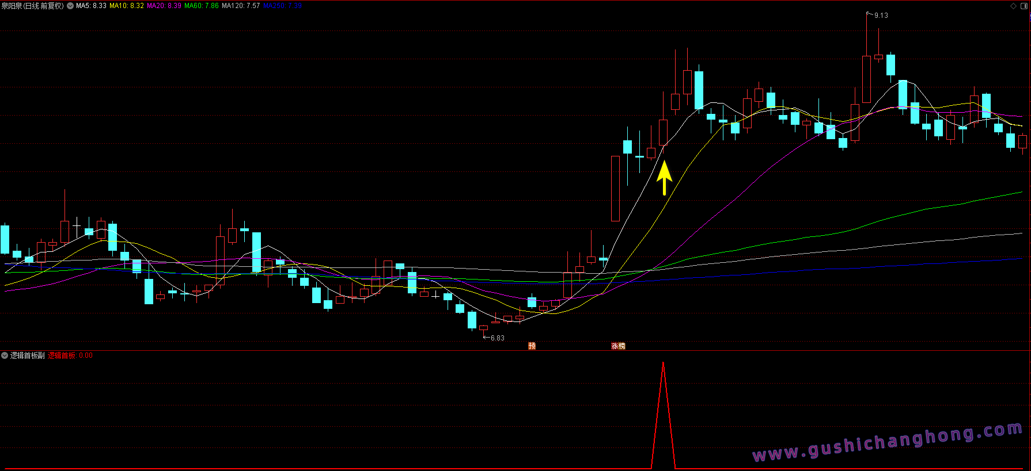This screenshot has width=1031, height=471.
Task: Click the magenta MA20 indicator label
Action: pyautogui.click(x=164, y=6)
